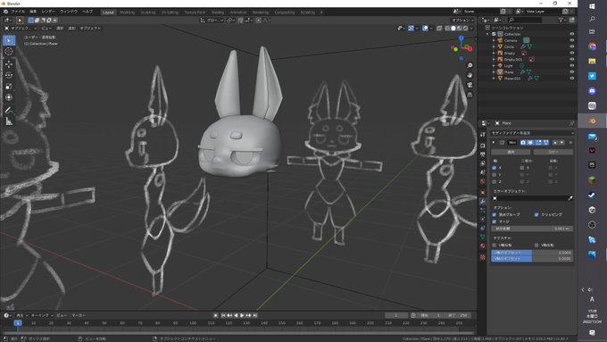This screenshot has width=607, height=342.
Task: Switch to the Modeling workspace tab
Action: tap(127, 13)
